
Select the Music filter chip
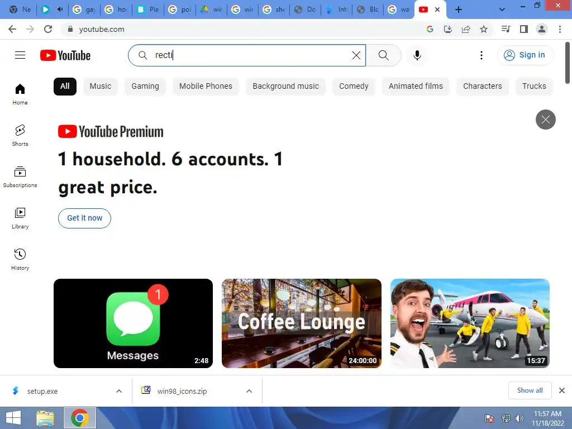point(101,87)
